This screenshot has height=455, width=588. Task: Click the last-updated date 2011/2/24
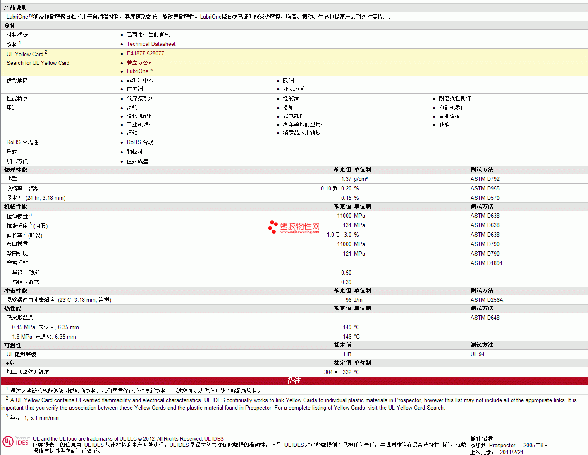tap(512, 452)
